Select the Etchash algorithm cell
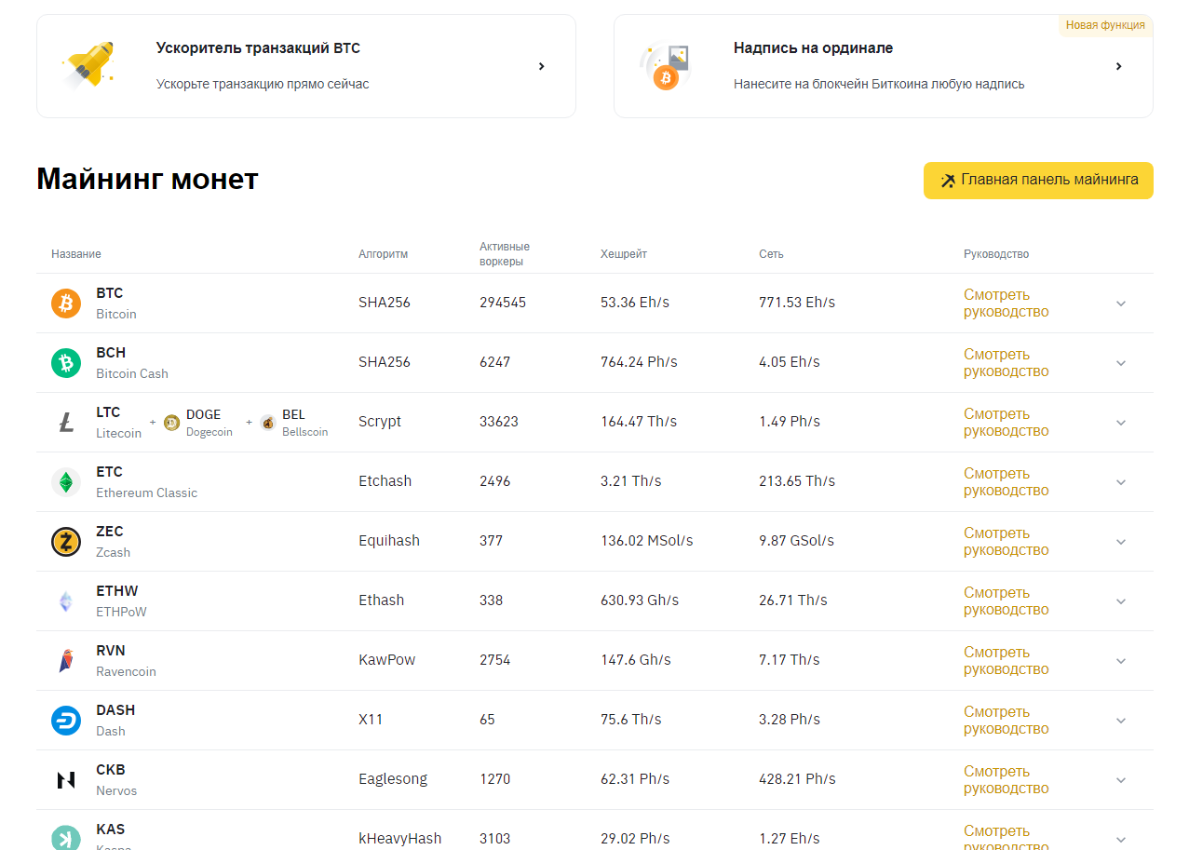The width and height of the screenshot is (1189, 850). tap(385, 481)
